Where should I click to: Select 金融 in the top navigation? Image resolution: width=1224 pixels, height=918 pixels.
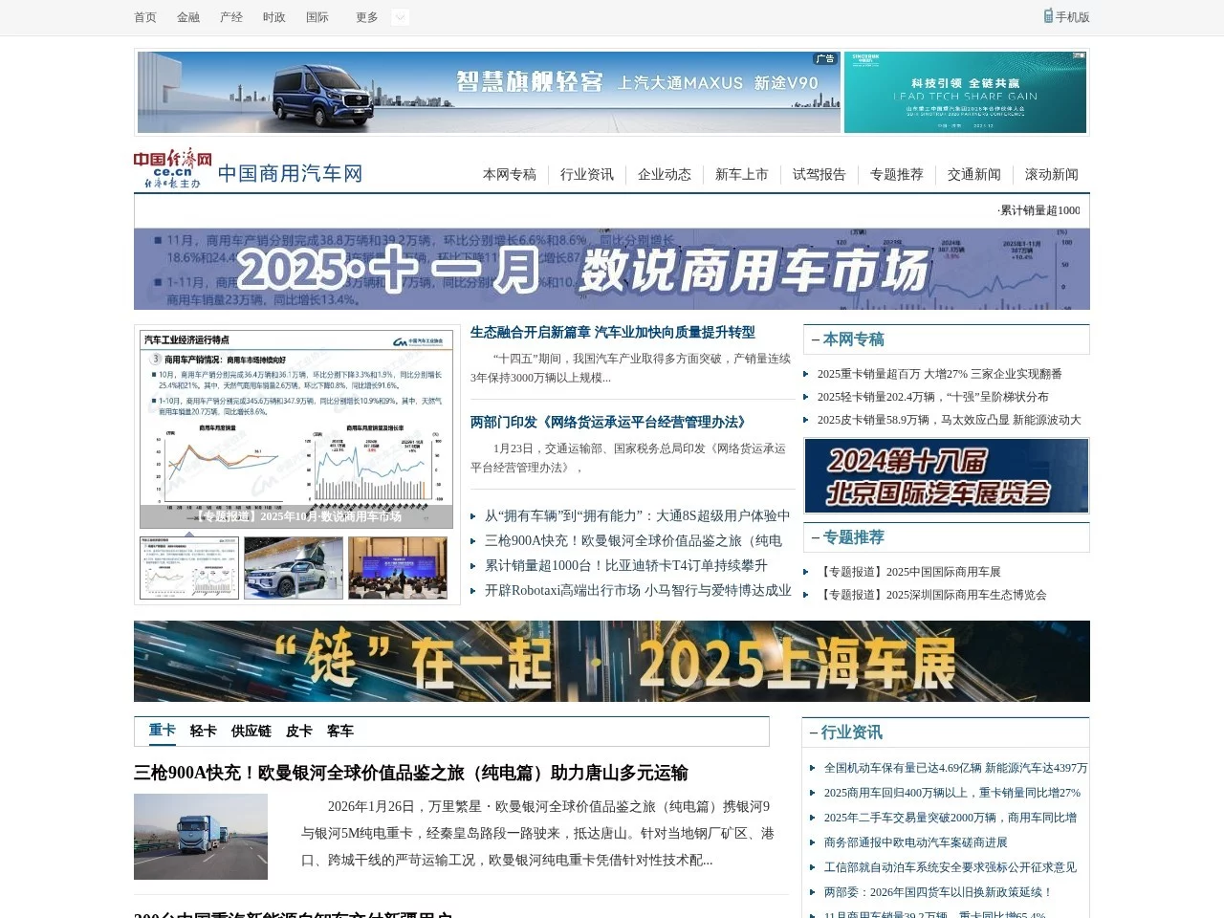pos(187,16)
